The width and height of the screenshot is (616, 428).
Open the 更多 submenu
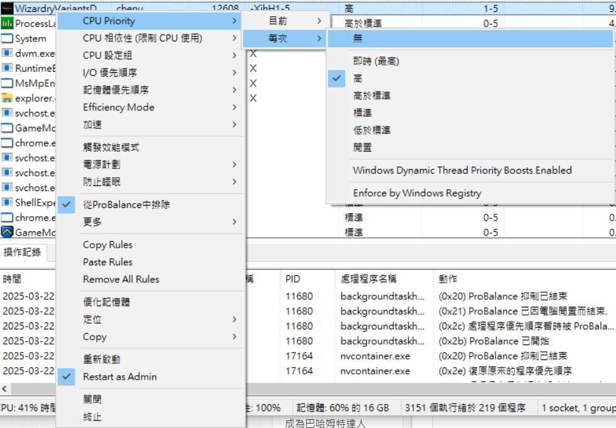[150, 222]
